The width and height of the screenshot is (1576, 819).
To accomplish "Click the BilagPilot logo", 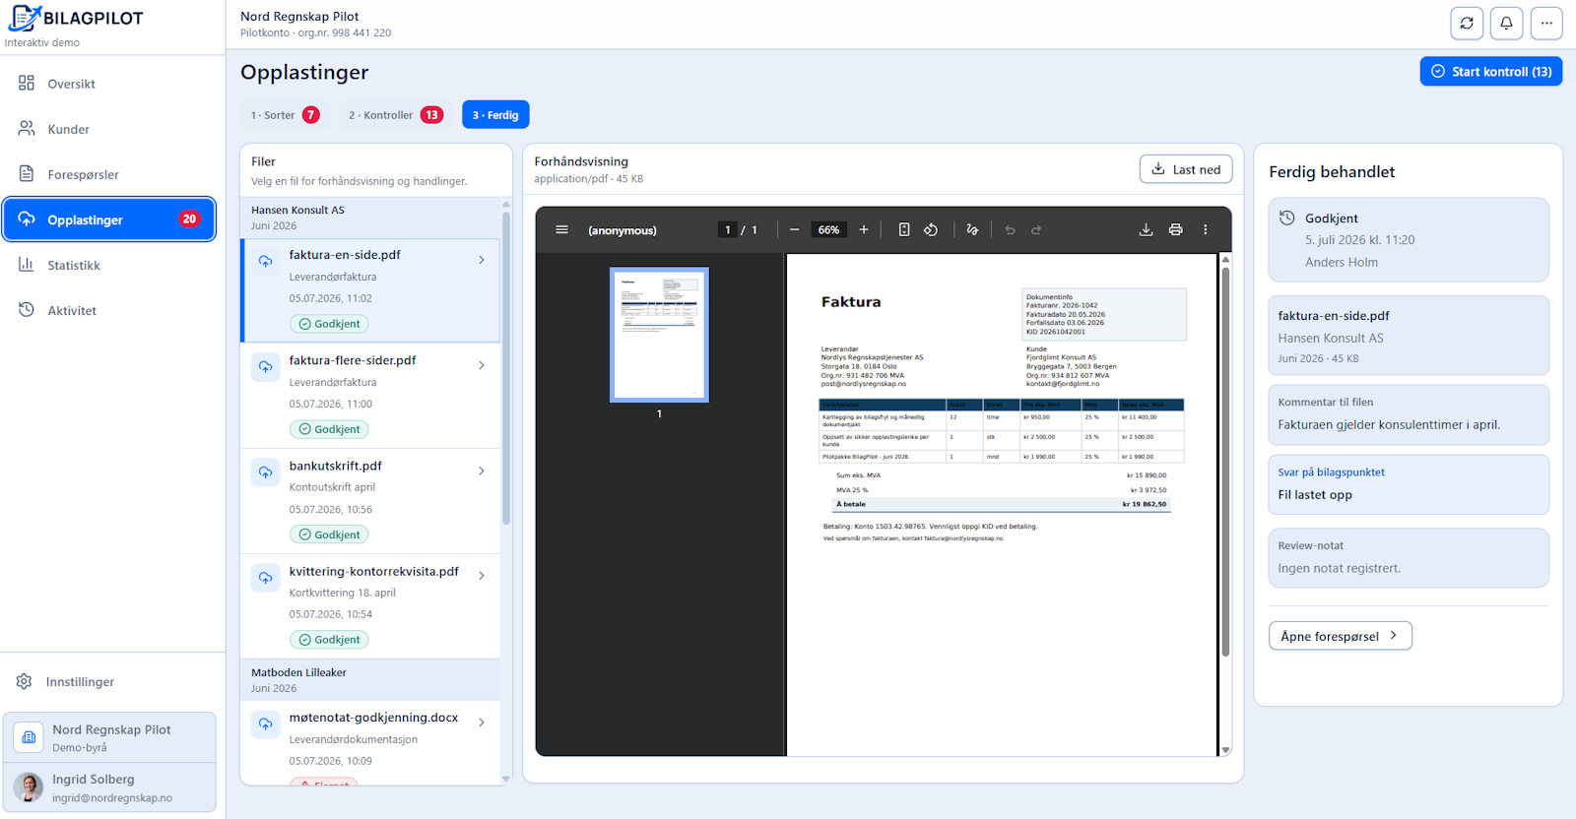I will click(x=76, y=18).
